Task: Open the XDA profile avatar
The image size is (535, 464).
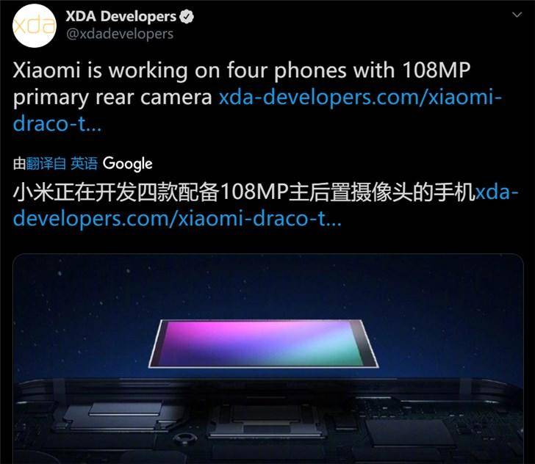Action: pyautogui.click(x=34, y=26)
